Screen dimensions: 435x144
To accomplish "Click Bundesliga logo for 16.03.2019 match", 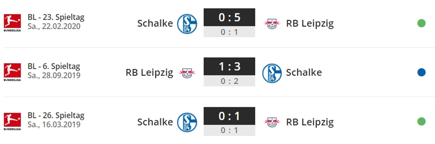I will coord(12,121).
